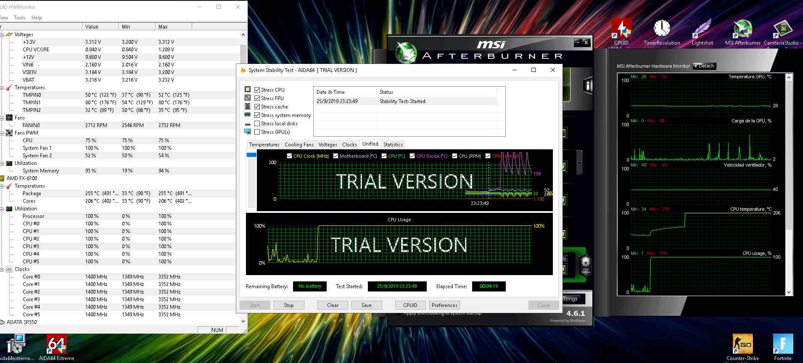The height and width of the screenshot is (363, 803).
Task: Open the Tools menu in HWMonitor
Action: (19, 18)
